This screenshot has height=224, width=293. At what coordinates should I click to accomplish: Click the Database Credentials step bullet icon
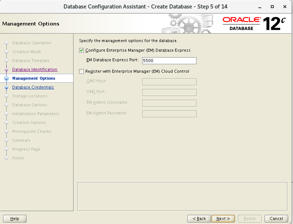(7, 87)
